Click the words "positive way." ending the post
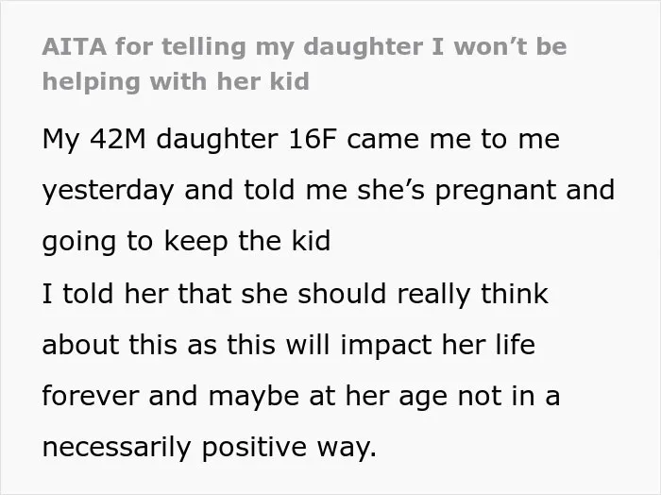The height and width of the screenshot is (495, 661). (289, 448)
